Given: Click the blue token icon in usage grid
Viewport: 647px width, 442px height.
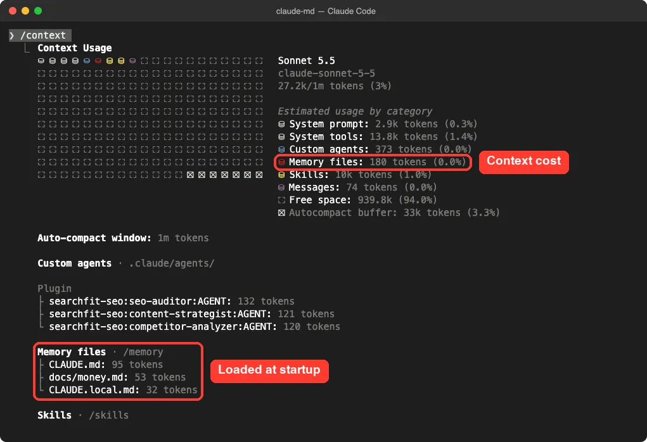Looking at the screenshot, I should (x=87, y=61).
